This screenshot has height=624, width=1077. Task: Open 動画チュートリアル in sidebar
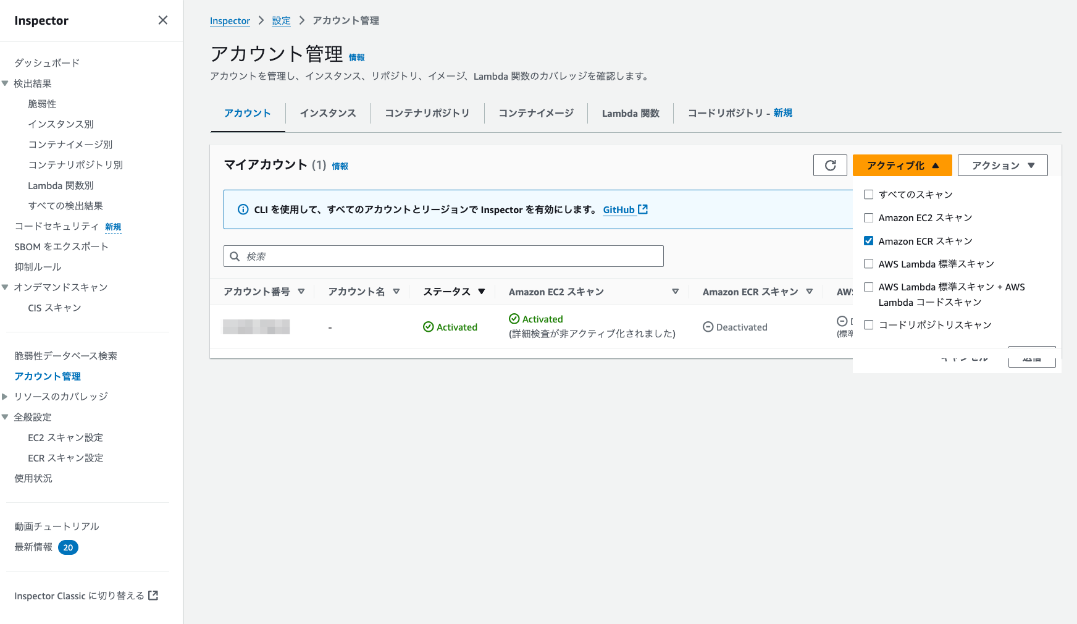[x=57, y=526]
